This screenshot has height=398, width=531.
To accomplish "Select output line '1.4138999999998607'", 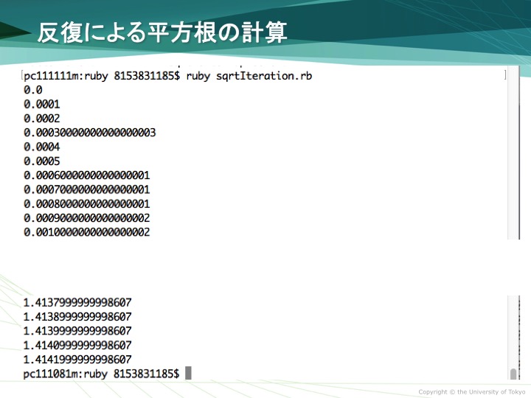I will (77, 316).
